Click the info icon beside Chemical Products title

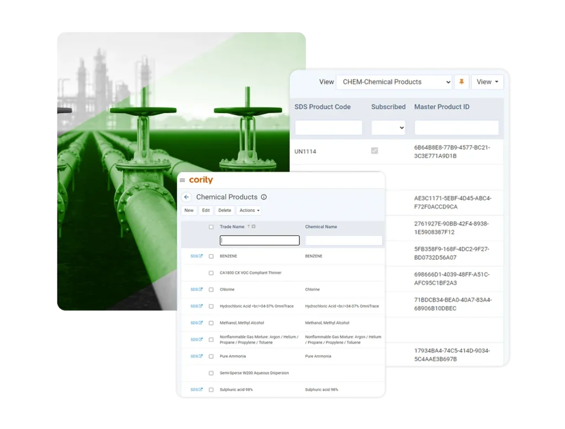tap(264, 197)
